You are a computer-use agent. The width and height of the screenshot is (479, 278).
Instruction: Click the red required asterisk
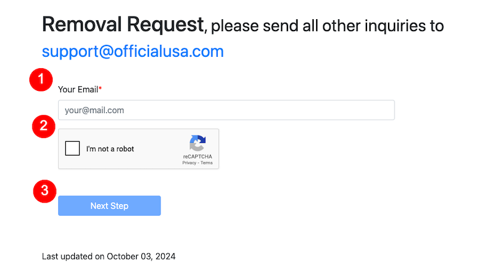(x=101, y=90)
